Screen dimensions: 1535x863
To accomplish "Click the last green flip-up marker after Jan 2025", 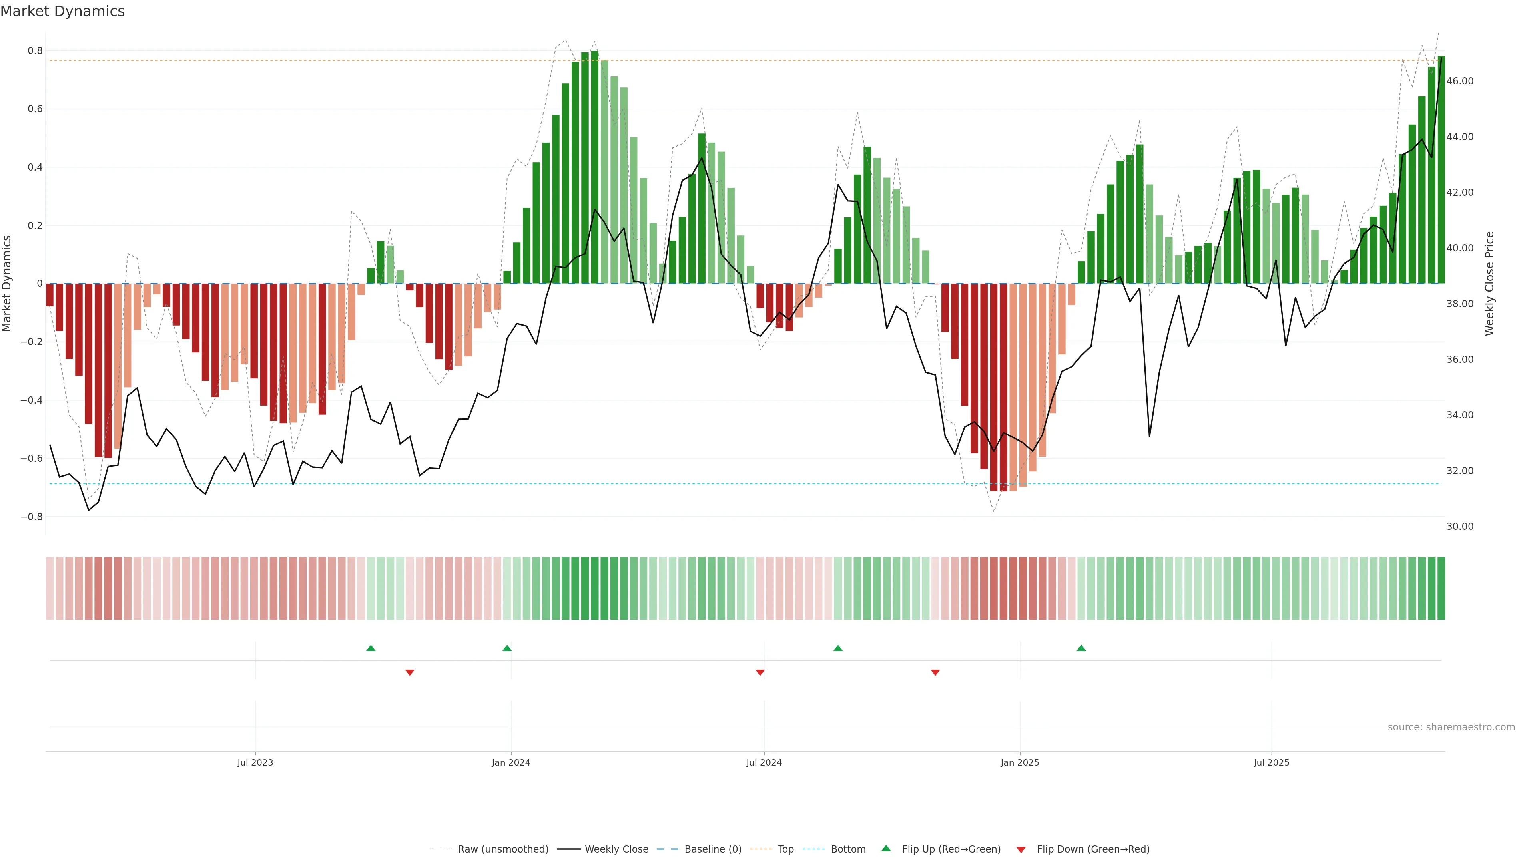I will (x=1081, y=648).
